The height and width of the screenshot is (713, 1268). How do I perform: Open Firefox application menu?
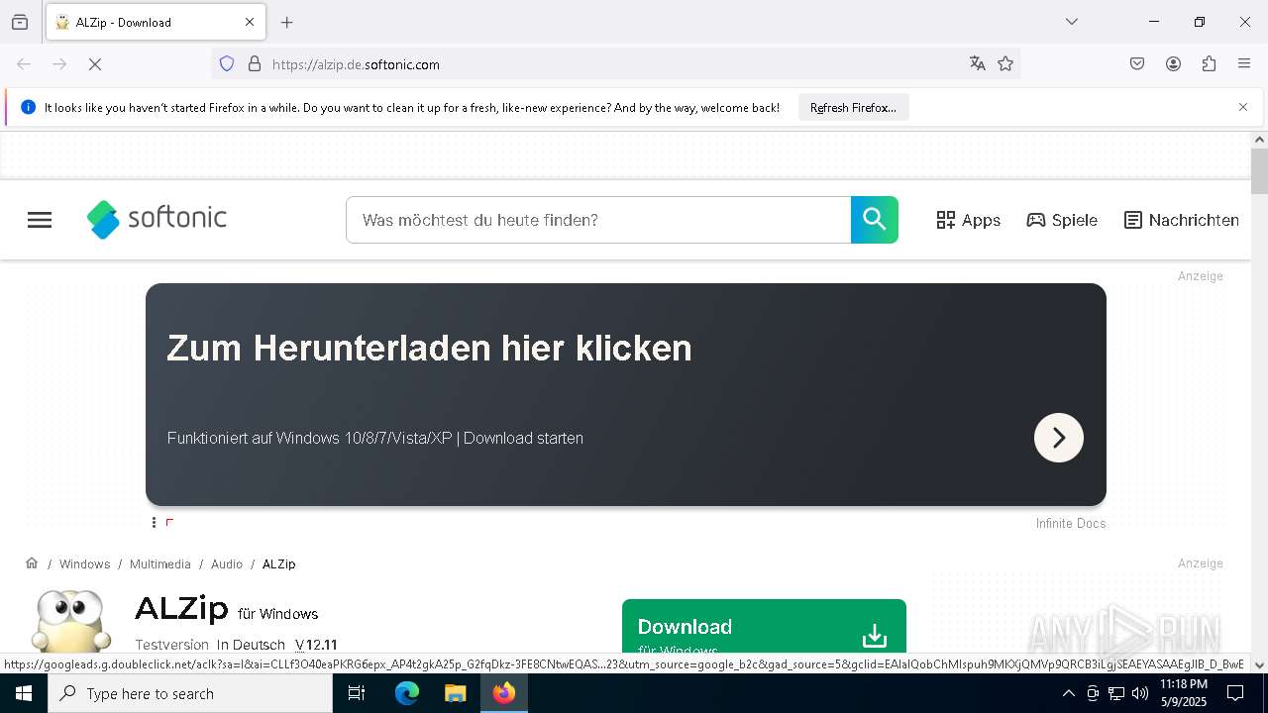point(1244,64)
